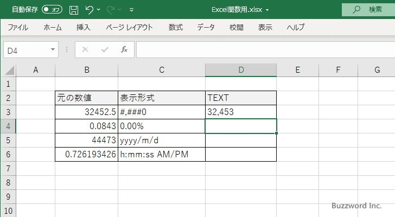395x217 pixels.
Task: Click the 検索 search box
Action: click(368, 10)
